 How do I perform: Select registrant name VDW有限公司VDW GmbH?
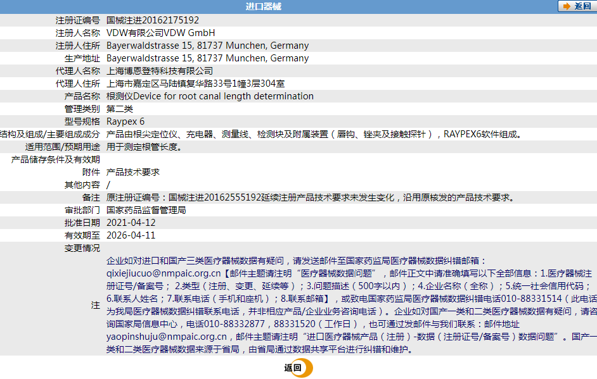coord(161,33)
